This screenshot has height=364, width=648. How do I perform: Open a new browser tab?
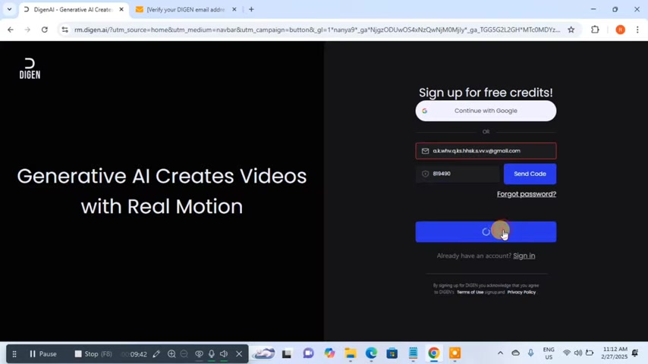(x=251, y=10)
